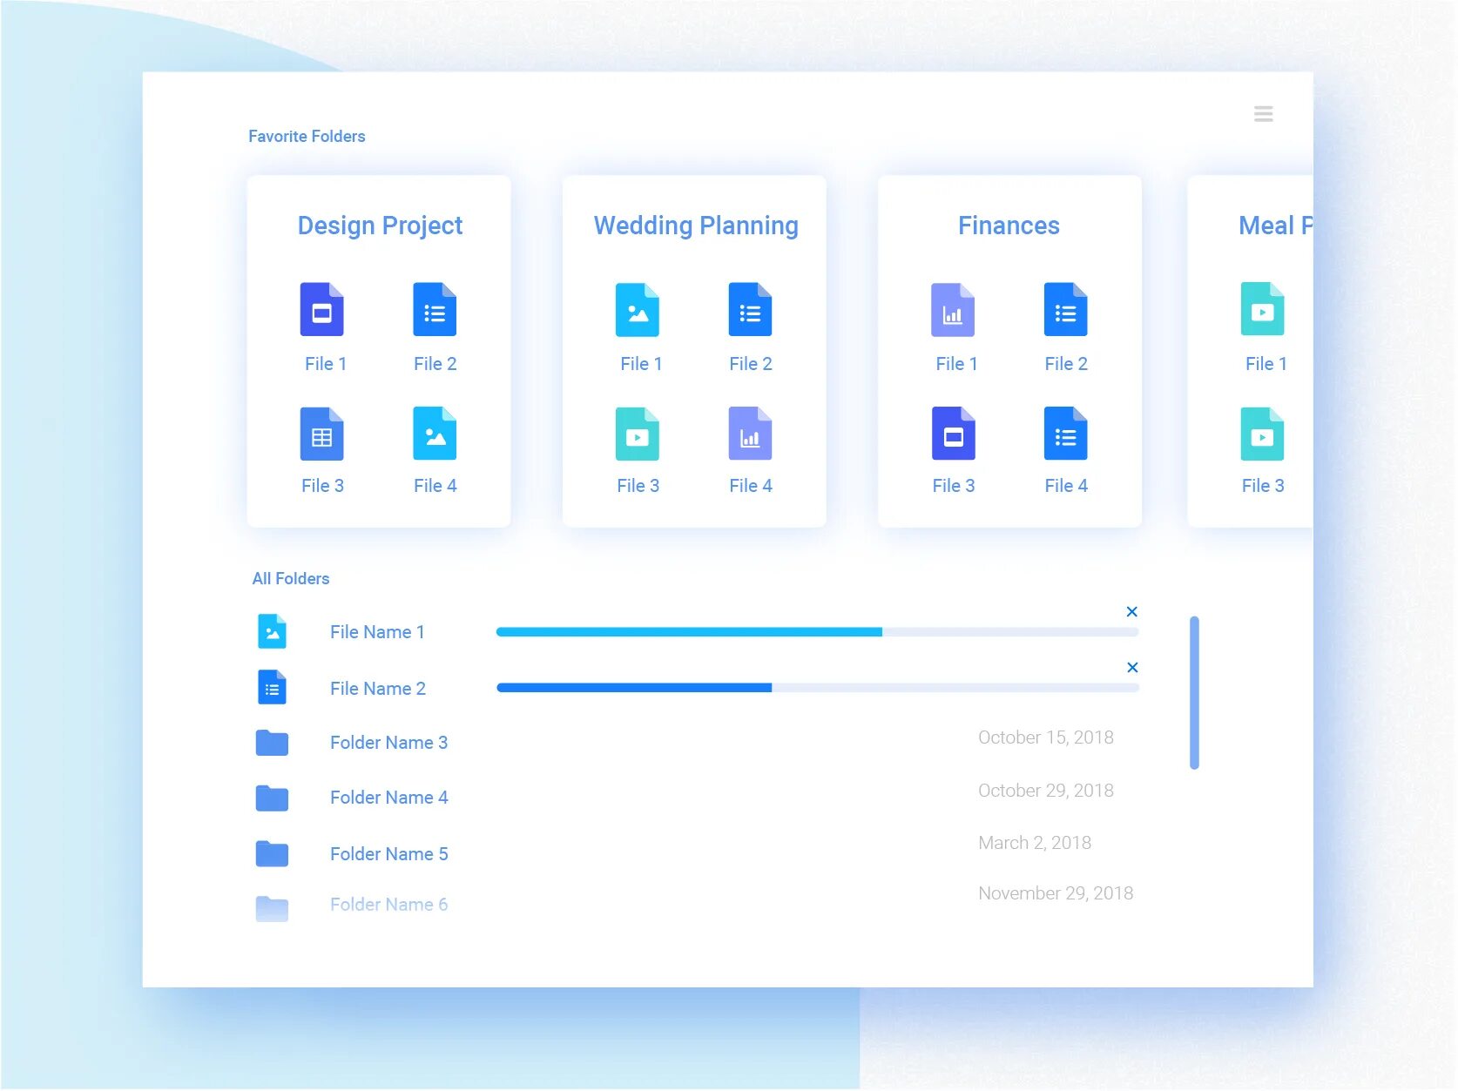Click File 1 label in Design Project
The image size is (1458, 1091).
[x=326, y=364]
